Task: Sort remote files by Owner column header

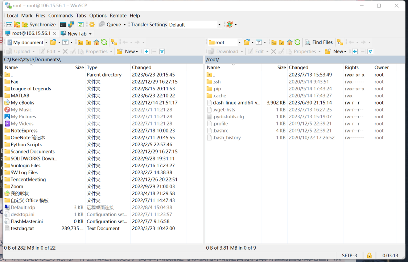Action: (x=384, y=67)
